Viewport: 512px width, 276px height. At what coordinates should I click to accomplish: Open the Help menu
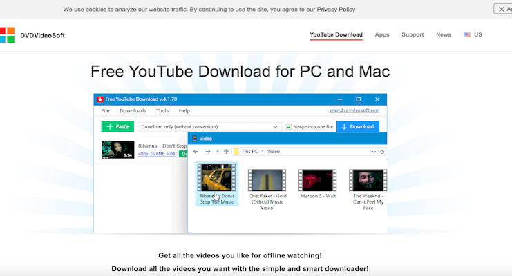pyautogui.click(x=184, y=111)
